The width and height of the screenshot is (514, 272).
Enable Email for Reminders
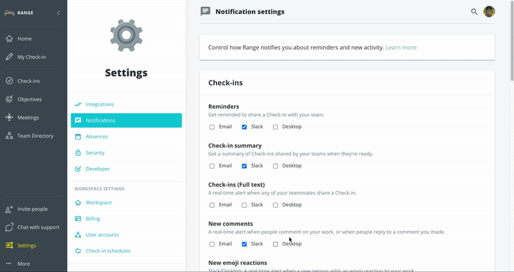[x=212, y=127]
